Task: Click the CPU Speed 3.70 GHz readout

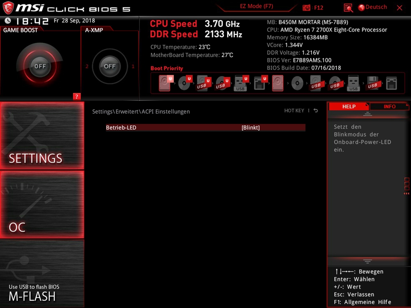Action: (195, 24)
